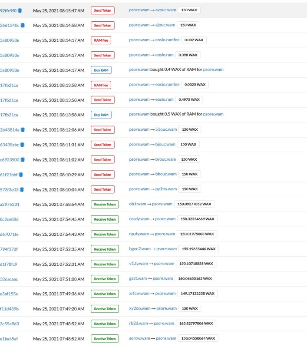Open account 53ouc.wam
Screen dimensions: 307x347
tap(166, 129)
